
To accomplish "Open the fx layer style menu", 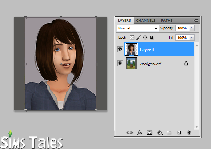I will [140, 133].
